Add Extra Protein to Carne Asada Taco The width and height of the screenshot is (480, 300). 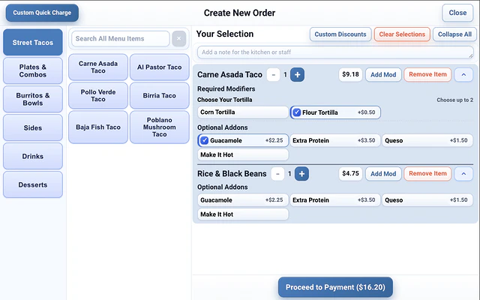(335, 140)
